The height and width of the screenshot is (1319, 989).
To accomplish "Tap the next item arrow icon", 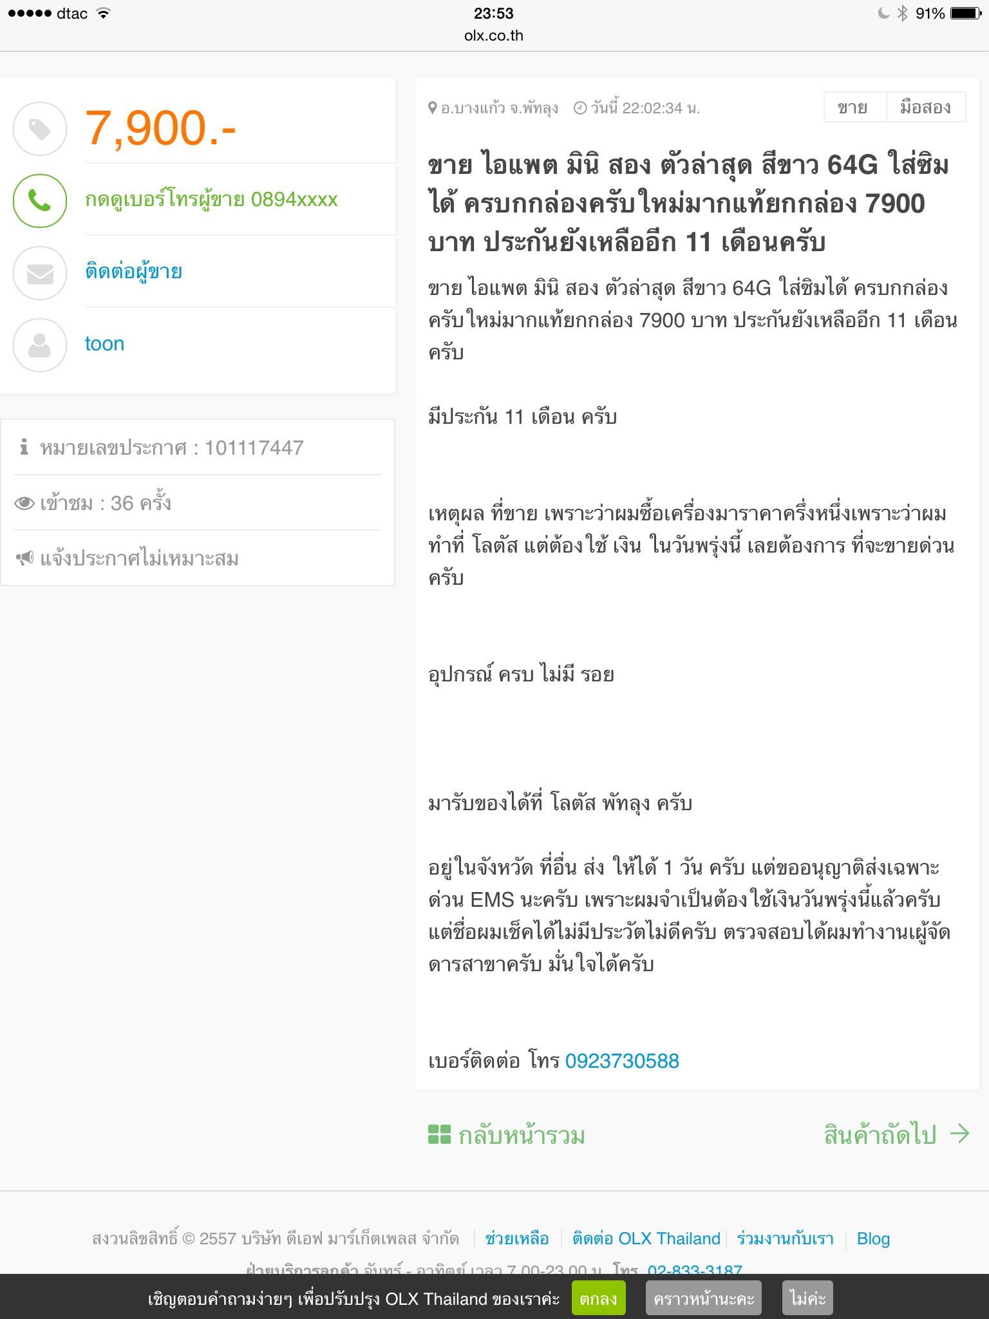I will pos(959,1134).
